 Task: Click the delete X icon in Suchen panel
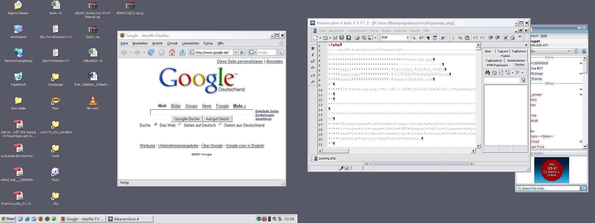[517, 72]
